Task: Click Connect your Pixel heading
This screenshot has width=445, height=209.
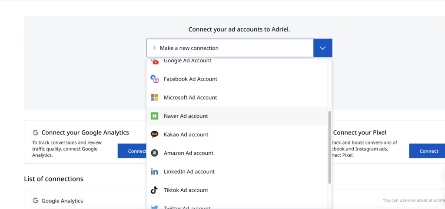Action: tap(359, 132)
